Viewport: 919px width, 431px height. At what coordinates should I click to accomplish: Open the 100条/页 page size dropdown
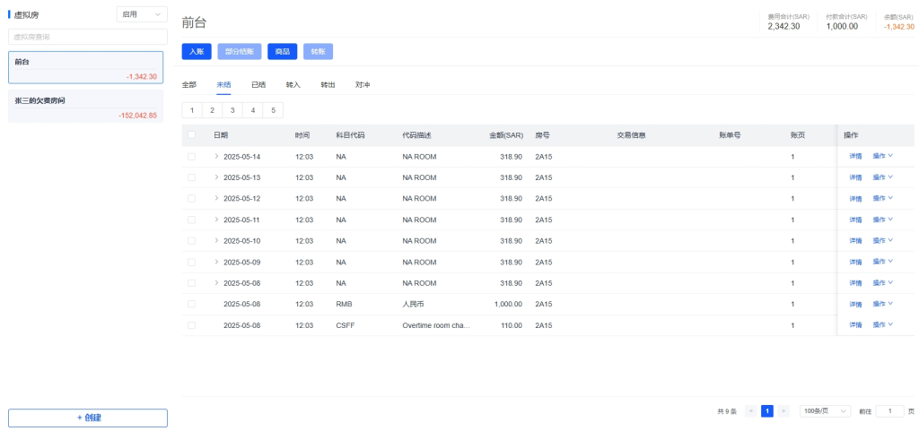click(825, 411)
